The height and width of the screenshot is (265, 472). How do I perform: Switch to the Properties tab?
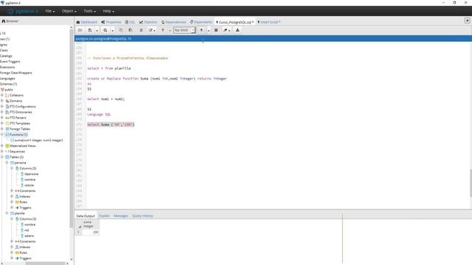point(111,22)
